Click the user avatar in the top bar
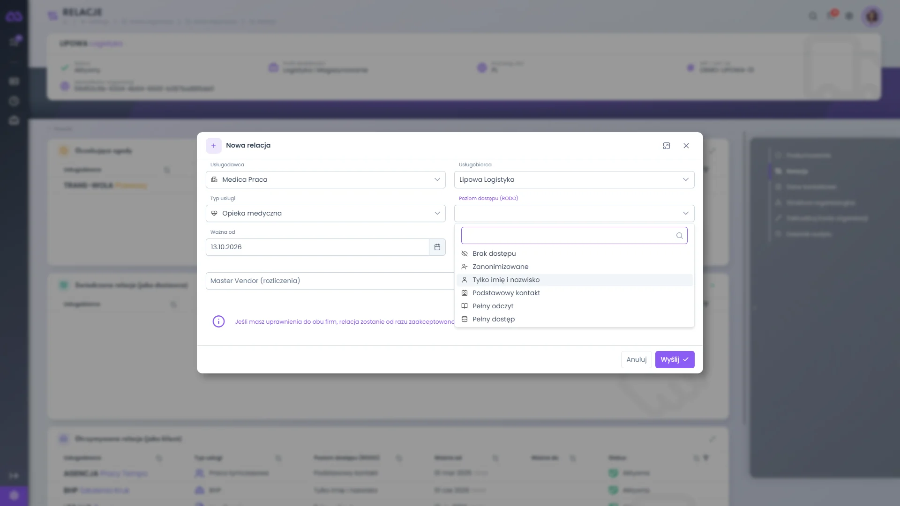Image resolution: width=900 pixels, height=506 pixels. 872,16
